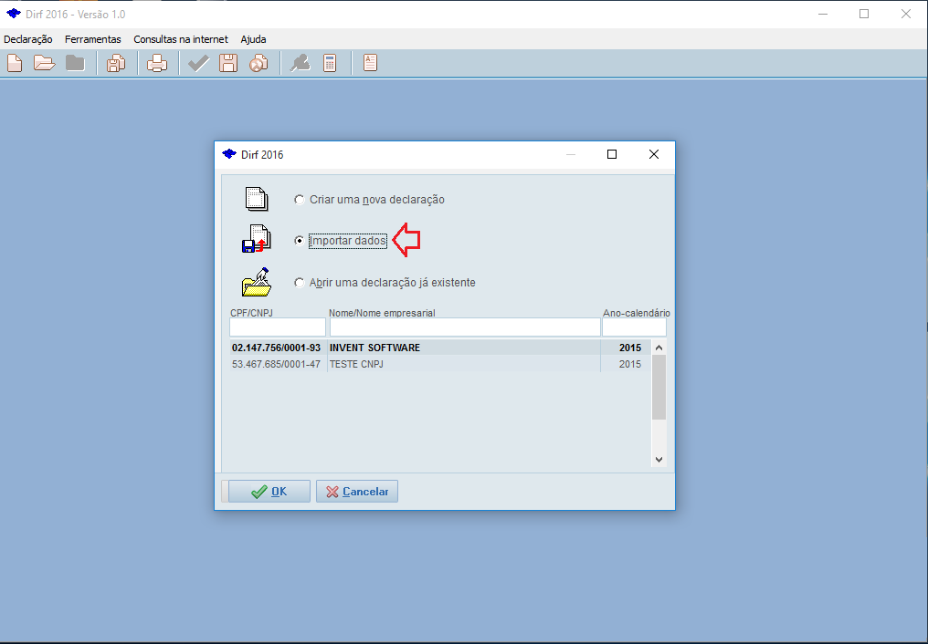928x644 pixels.
Task: Click the open folder toolbar icon
Action: point(45,63)
